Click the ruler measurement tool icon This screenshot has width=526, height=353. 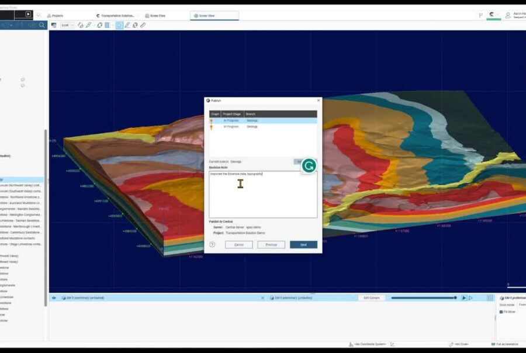tap(143, 25)
